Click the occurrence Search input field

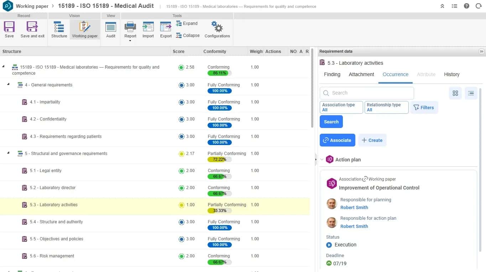[367, 93]
